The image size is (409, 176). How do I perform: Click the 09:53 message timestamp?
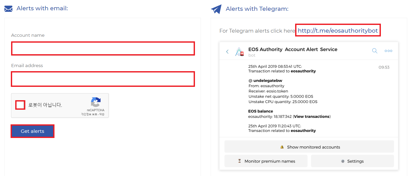(x=384, y=67)
